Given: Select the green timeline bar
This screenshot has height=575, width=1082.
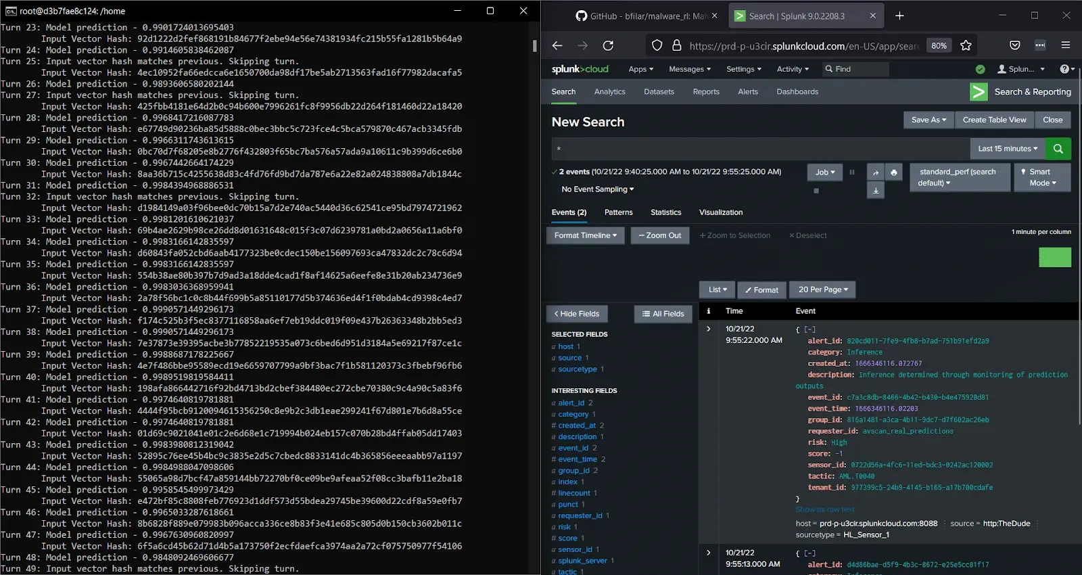Looking at the screenshot, I should [x=1055, y=257].
